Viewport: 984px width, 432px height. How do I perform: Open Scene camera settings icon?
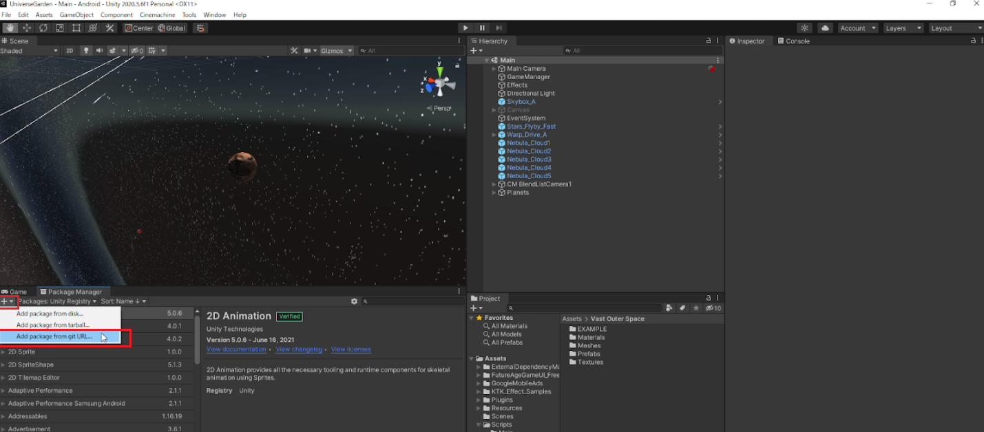(x=308, y=51)
